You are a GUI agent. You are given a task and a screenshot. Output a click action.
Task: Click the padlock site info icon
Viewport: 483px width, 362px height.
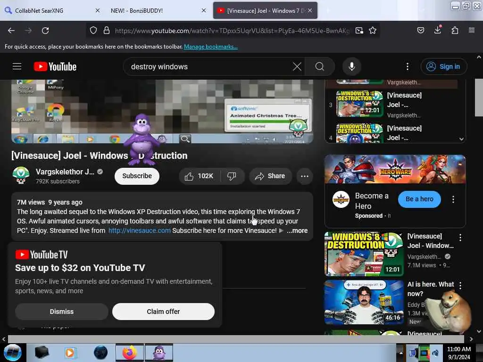tap(107, 30)
